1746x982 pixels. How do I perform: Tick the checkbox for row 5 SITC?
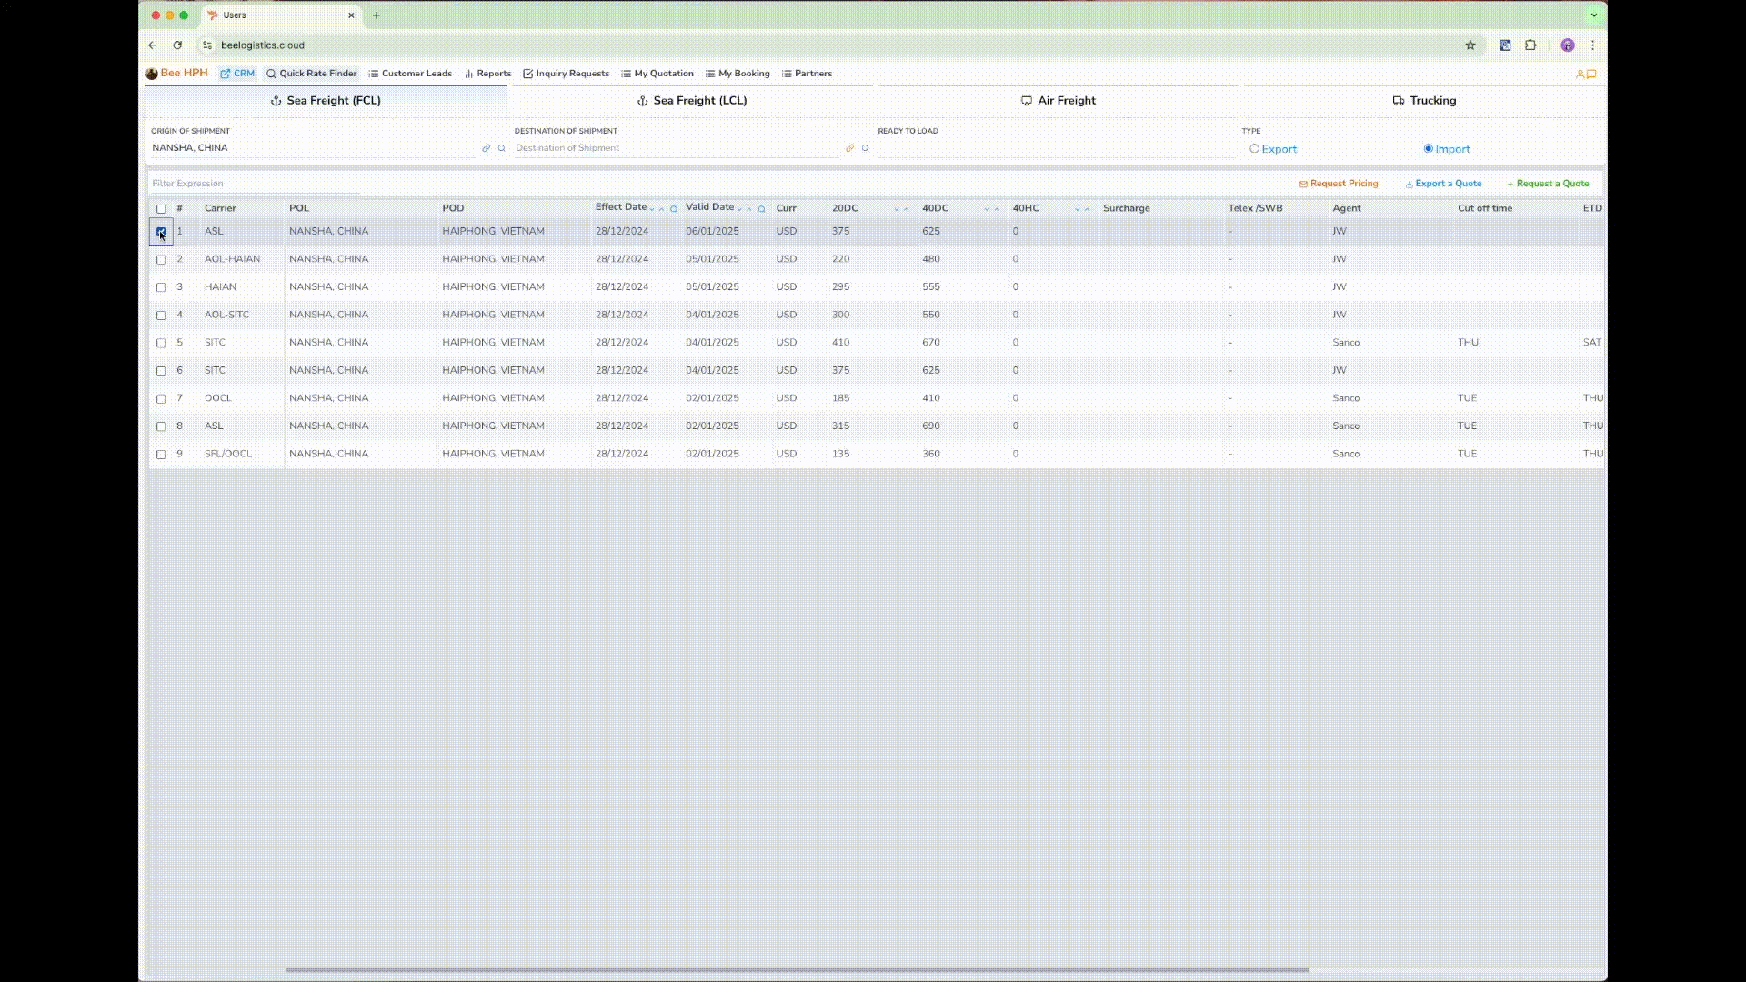click(x=161, y=343)
